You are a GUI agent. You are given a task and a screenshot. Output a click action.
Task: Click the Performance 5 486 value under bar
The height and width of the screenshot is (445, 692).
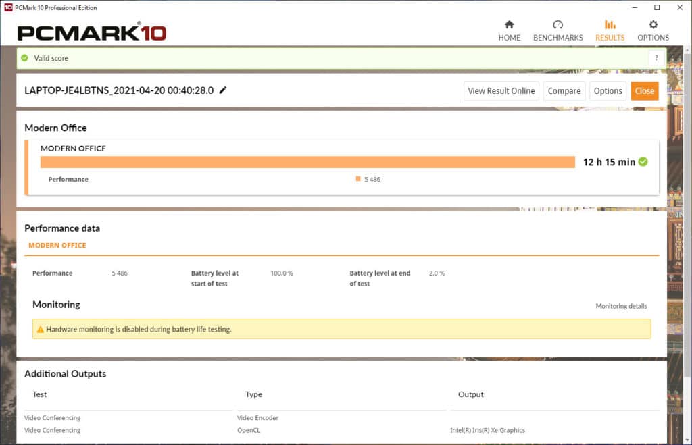(372, 179)
